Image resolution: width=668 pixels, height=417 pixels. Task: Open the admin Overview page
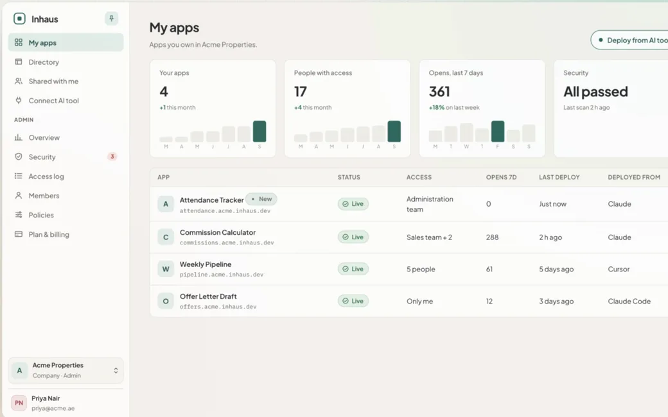click(x=66, y=137)
